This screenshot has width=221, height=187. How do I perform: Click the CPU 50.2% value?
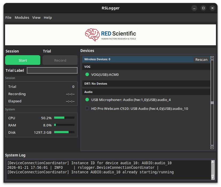(46, 118)
